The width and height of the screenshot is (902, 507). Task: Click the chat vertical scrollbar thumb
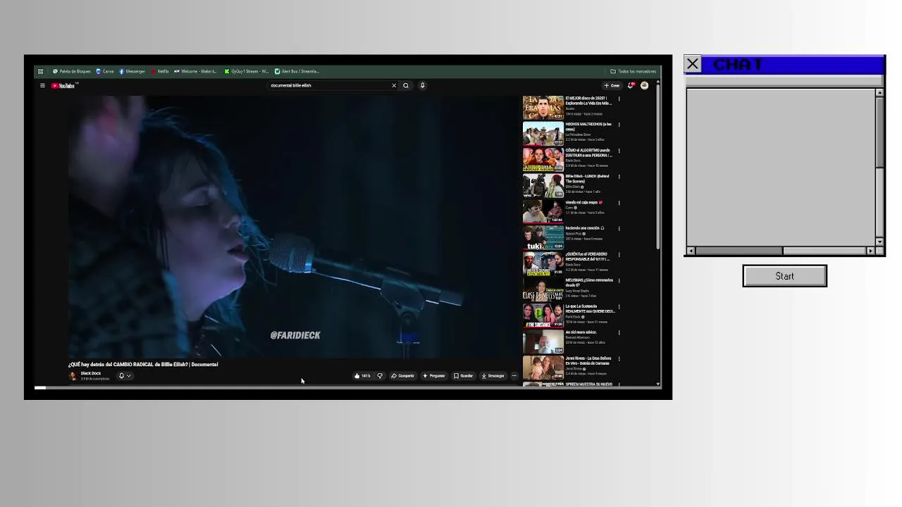879,132
